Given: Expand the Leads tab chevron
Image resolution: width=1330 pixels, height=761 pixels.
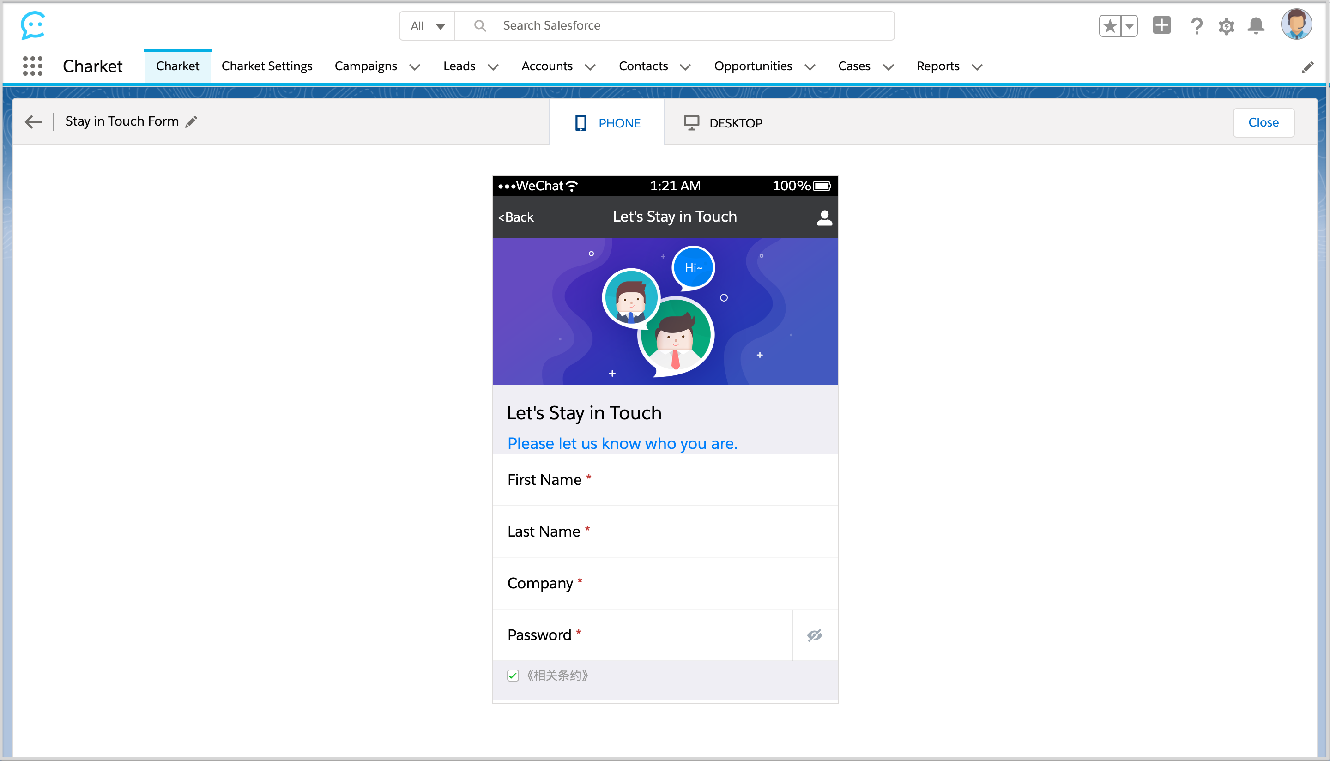Looking at the screenshot, I should 493,67.
